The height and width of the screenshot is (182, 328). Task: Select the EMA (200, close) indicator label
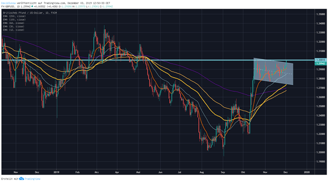tap(14, 16)
